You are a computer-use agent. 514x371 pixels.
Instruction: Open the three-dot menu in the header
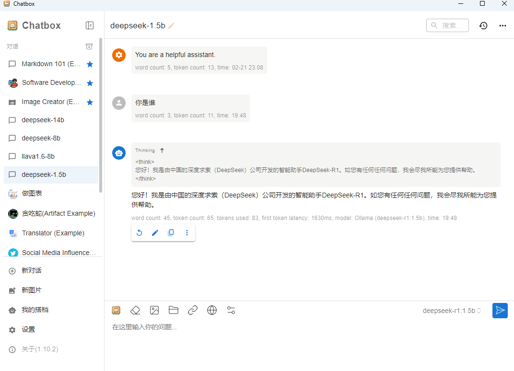(x=502, y=26)
